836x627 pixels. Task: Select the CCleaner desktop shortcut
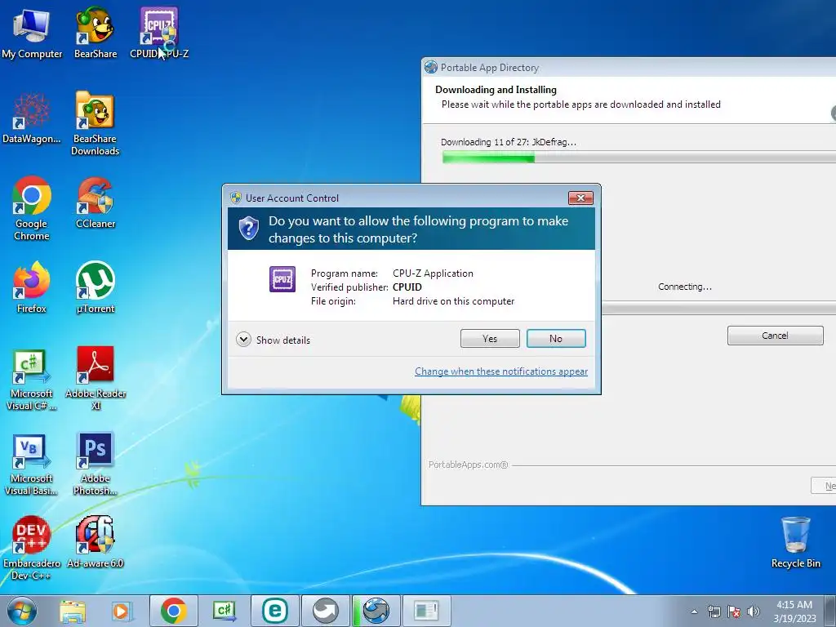(x=96, y=203)
